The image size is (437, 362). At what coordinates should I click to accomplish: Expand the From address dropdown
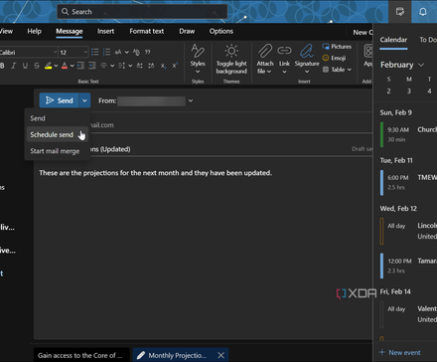pos(191,100)
